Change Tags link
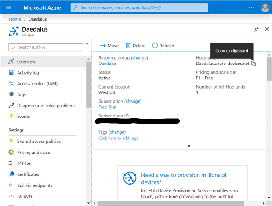Image resolution: width=272 pixels, height=206 pixels. [x=117, y=132]
